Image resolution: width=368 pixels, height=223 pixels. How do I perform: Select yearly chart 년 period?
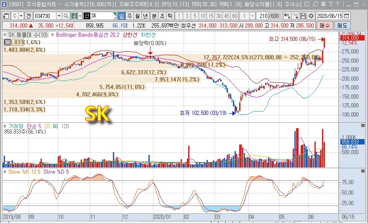(145, 16)
